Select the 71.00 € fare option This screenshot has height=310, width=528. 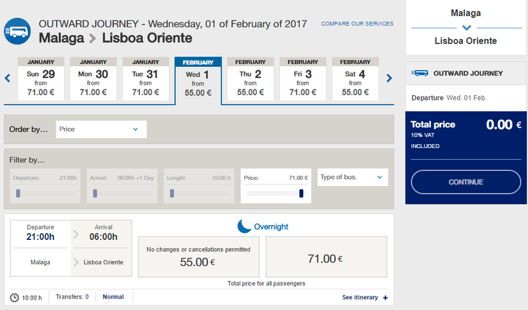326,259
